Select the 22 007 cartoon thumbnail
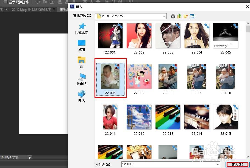The height and width of the screenshot is (168, 250). tap(139, 76)
